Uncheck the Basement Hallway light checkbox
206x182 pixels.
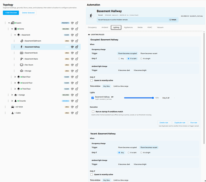(92, 98)
